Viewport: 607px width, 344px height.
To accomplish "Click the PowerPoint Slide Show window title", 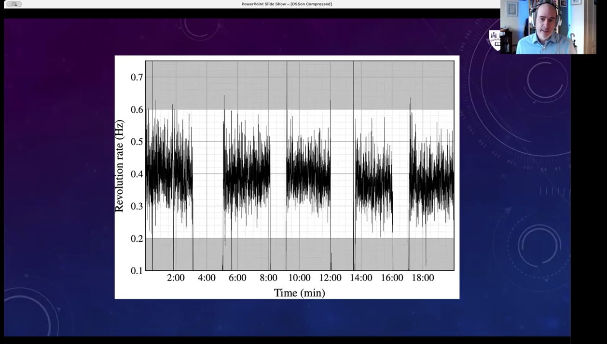I will [x=287, y=4].
